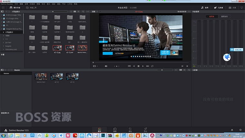Screen dimensions: 245x138
Task: Click the viewer volume speaker icon
Action: pos(106,66)
